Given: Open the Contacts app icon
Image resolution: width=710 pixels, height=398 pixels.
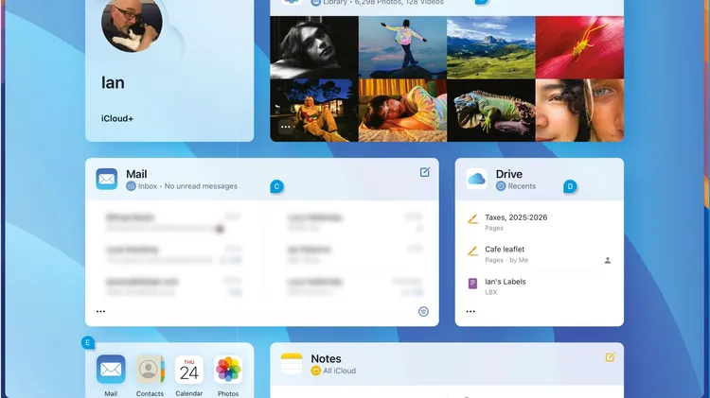Looking at the screenshot, I should pos(150,369).
